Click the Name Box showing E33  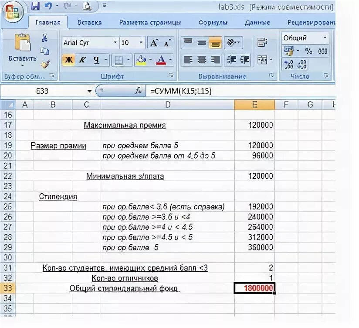tap(43, 91)
